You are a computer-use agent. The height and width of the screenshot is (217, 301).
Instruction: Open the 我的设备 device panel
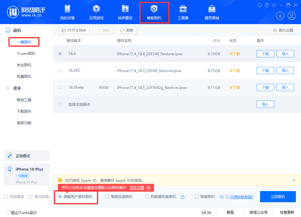click(67, 12)
